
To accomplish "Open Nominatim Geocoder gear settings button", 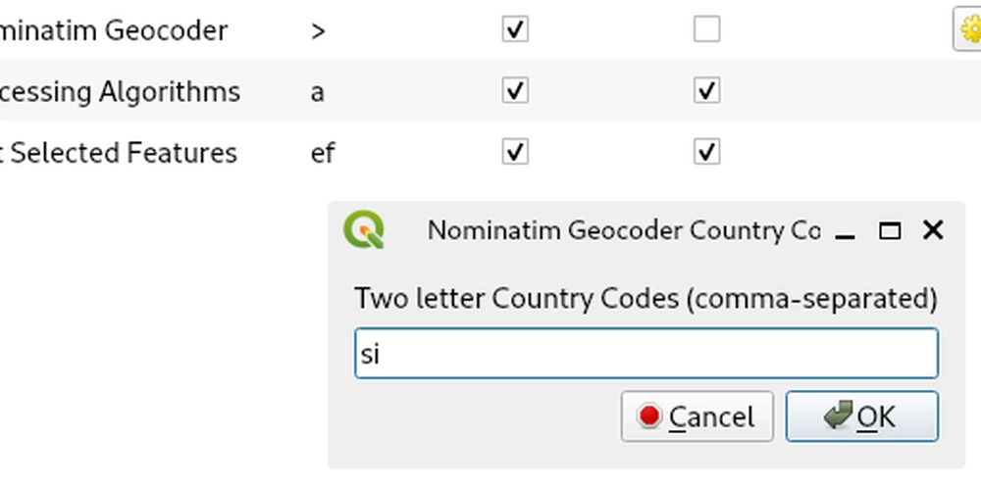I will pos(967,29).
